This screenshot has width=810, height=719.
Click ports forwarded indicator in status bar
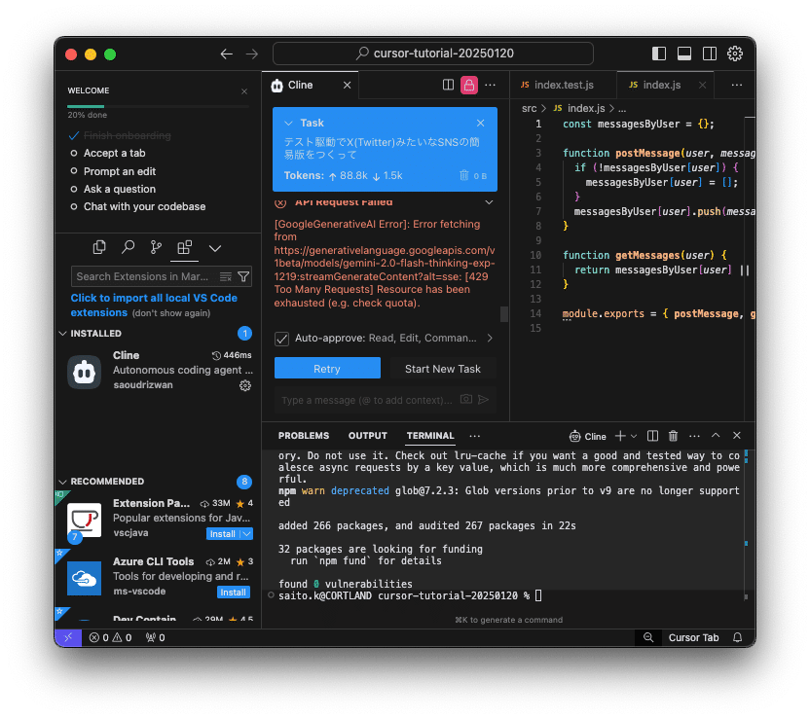click(x=155, y=637)
